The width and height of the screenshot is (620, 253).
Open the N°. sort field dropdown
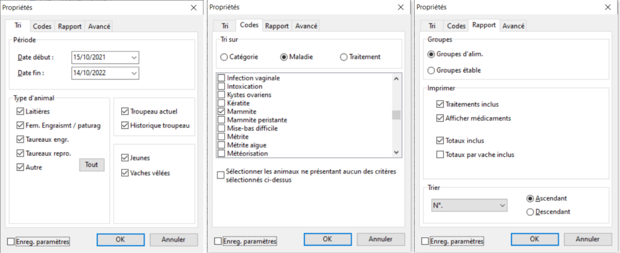[501, 206]
